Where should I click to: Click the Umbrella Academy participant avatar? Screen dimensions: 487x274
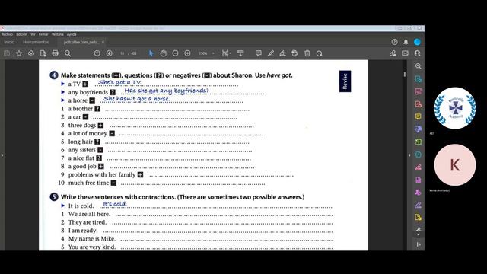455,108
